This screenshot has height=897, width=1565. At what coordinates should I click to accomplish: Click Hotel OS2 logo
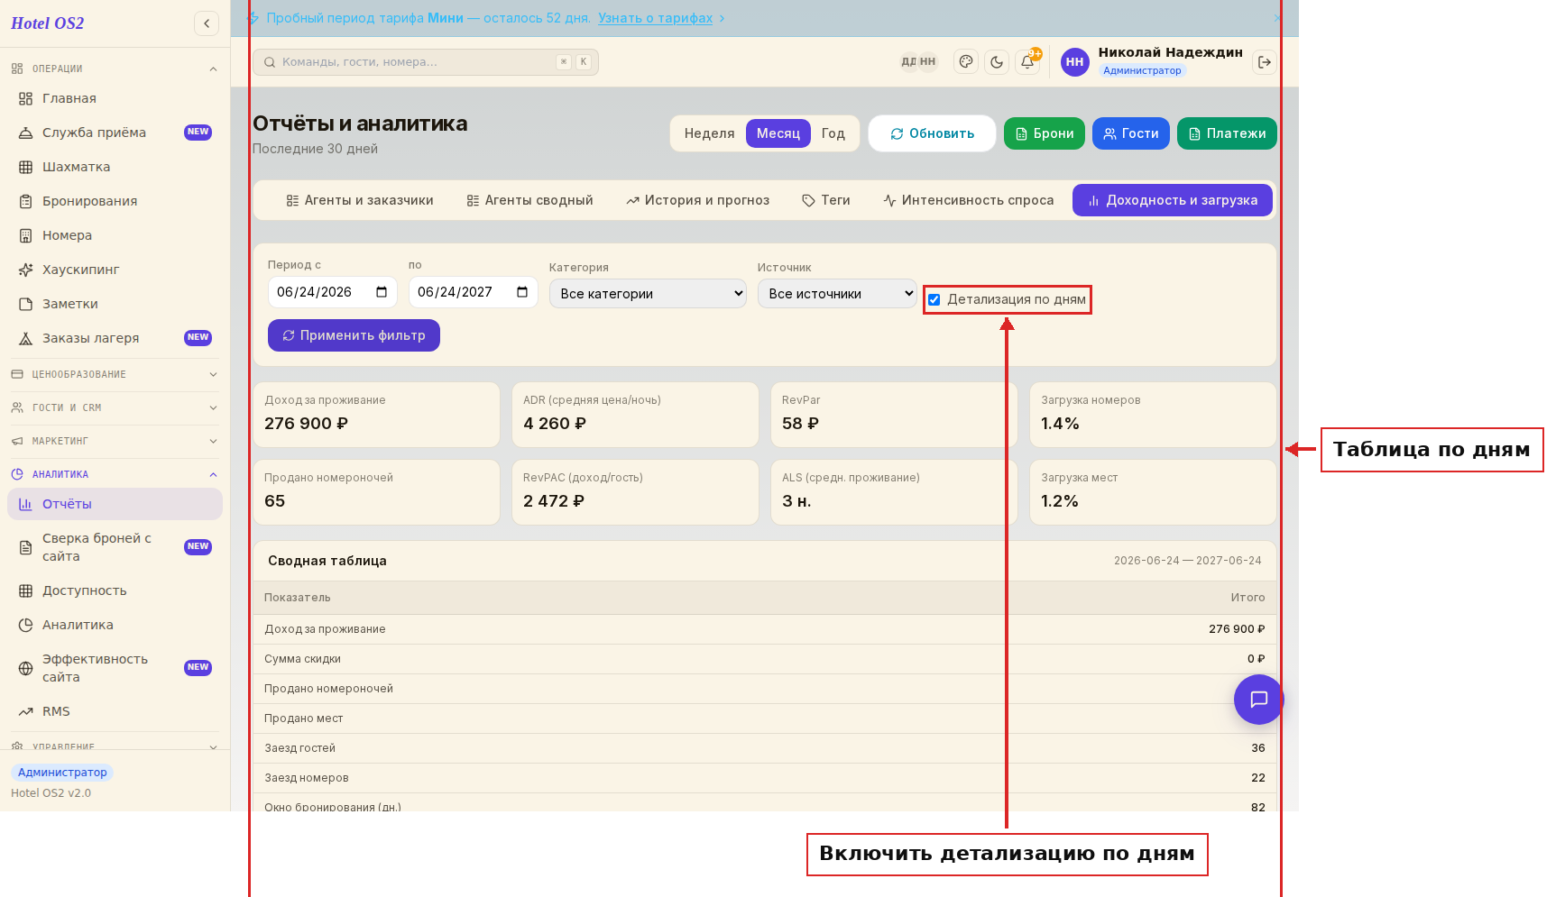(48, 23)
